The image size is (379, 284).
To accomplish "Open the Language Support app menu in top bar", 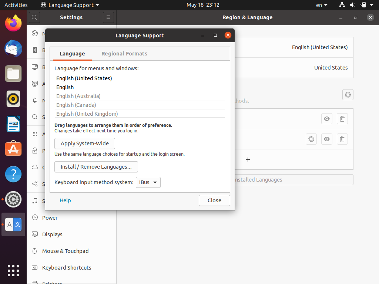I will 70,5.
